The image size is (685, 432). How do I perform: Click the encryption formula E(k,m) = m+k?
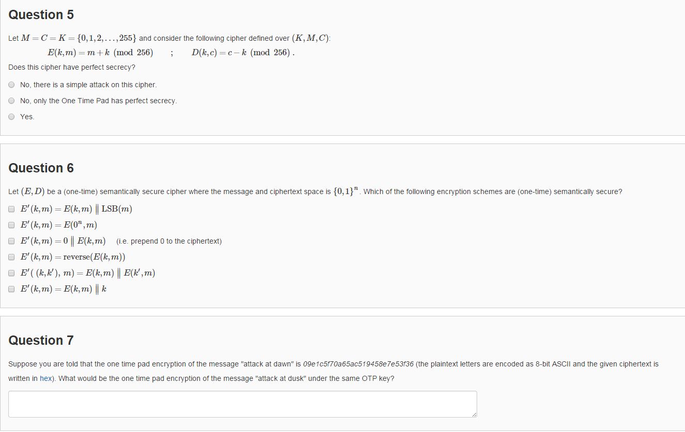point(100,53)
